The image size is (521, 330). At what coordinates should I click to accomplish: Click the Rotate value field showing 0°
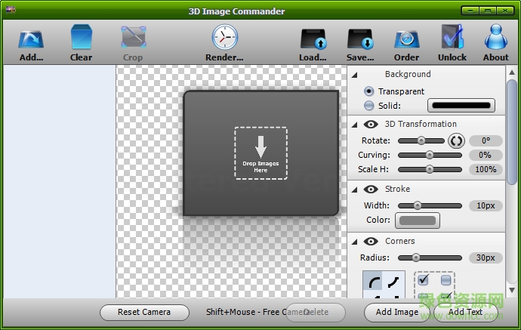486,140
